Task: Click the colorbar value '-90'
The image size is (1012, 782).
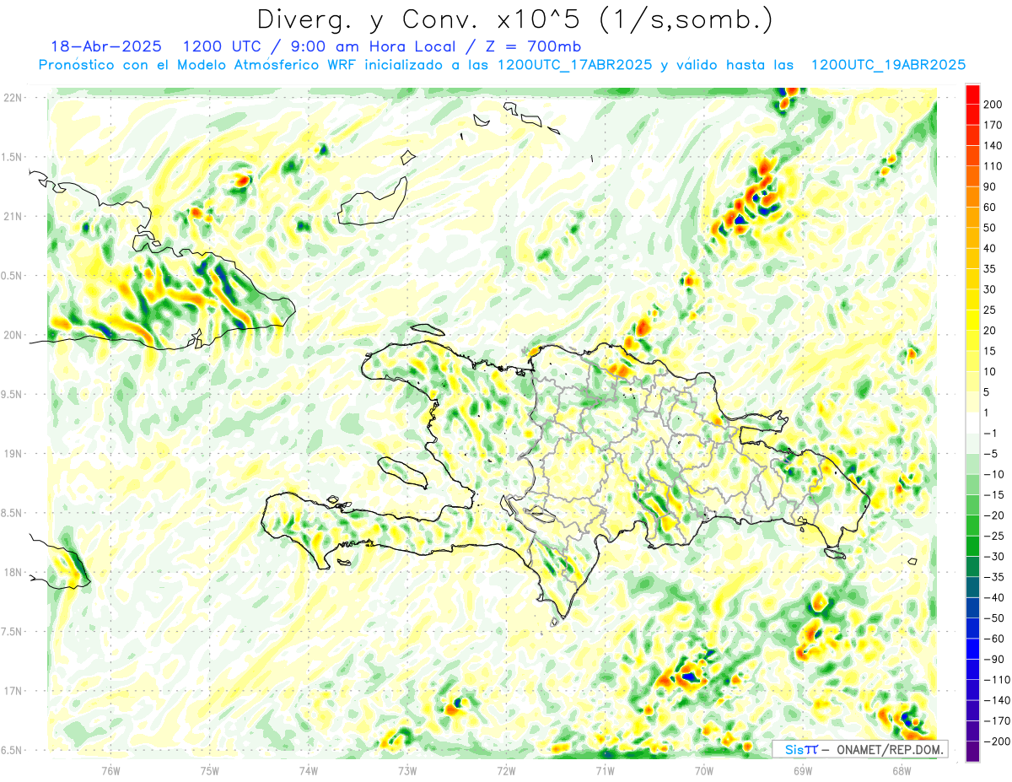Action: tap(993, 660)
